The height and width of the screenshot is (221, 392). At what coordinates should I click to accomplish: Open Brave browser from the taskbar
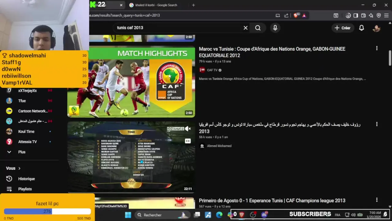click(x=242, y=215)
